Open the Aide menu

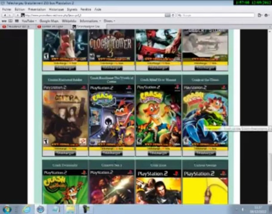[x=98, y=9]
